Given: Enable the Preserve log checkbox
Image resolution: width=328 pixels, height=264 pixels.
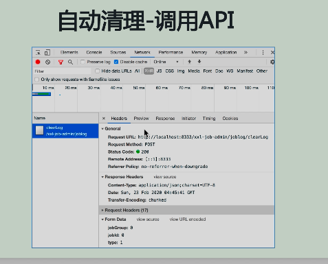Looking at the screenshot, I should (83, 62).
